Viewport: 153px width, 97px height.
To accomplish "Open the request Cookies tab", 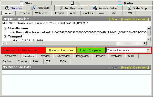I will (88, 13).
